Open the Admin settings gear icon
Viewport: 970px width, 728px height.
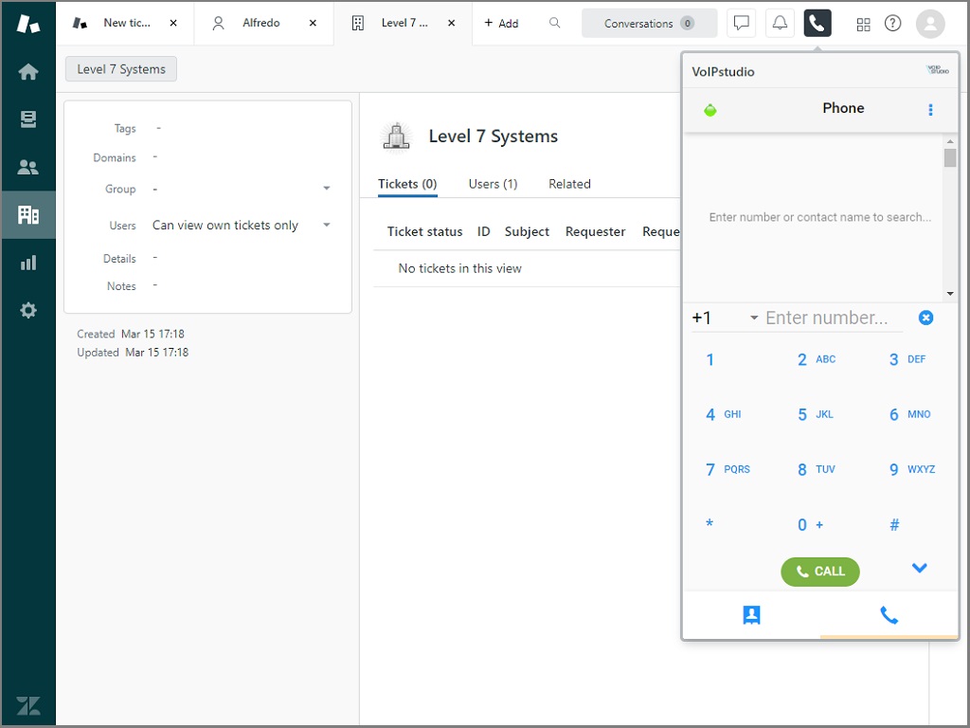click(28, 310)
